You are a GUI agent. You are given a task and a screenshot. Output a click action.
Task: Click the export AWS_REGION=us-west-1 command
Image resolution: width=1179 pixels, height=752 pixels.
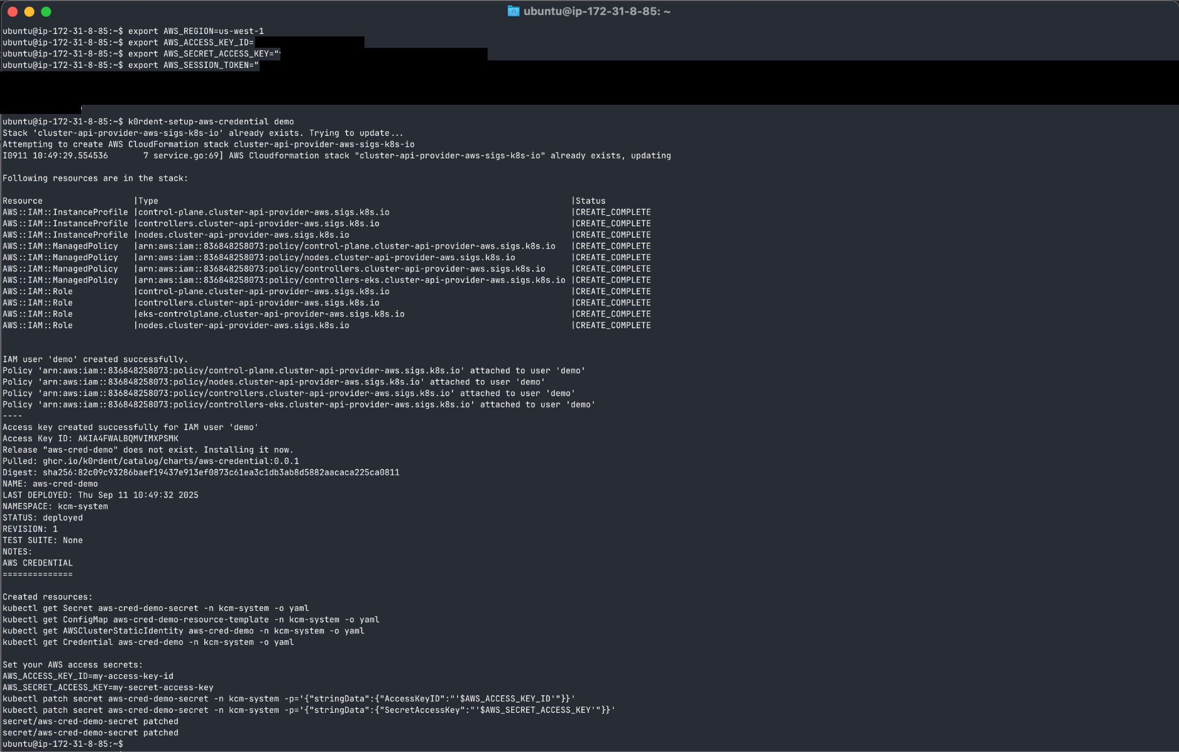pos(196,31)
